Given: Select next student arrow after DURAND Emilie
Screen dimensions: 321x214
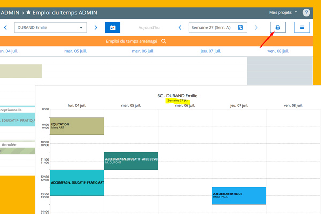Looking at the screenshot, I should (96, 27).
